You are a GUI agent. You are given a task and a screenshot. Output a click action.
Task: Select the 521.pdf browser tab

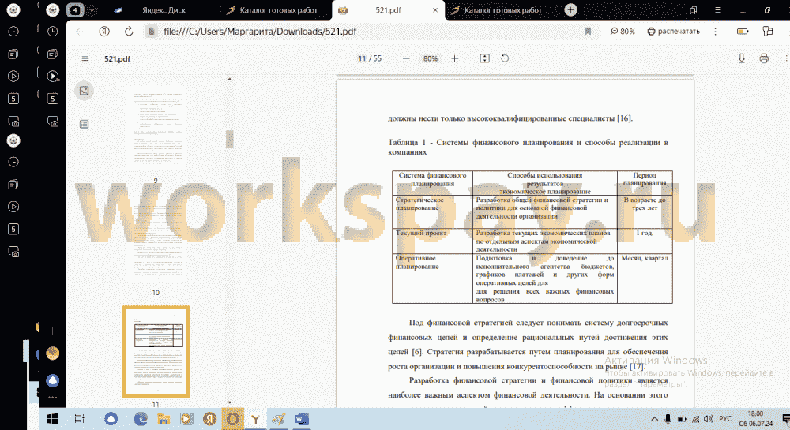tap(388, 10)
